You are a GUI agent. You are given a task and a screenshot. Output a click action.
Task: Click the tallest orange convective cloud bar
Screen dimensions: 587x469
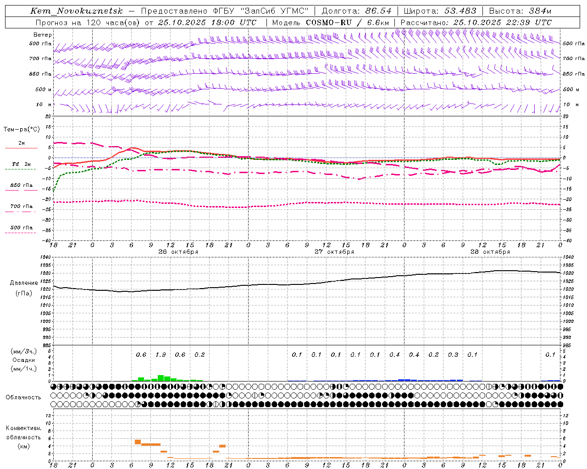[x=138, y=442]
